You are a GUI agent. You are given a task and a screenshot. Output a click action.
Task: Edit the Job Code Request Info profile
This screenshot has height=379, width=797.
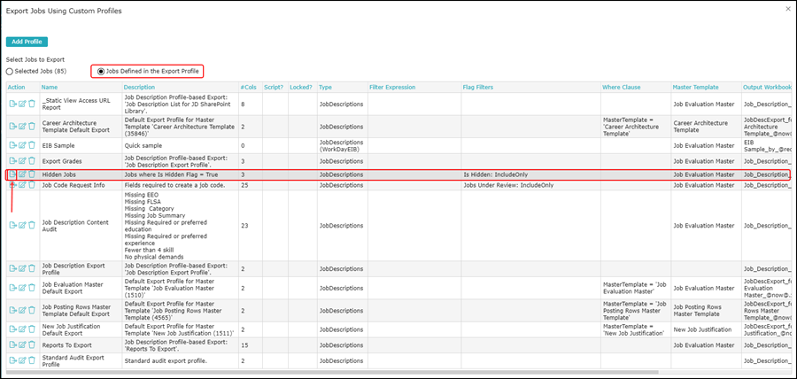pos(22,186)
